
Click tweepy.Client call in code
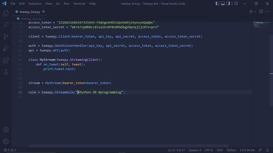(58, 37)
